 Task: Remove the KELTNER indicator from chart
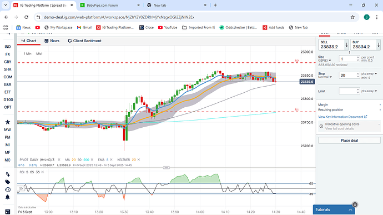tap(139, 159)
